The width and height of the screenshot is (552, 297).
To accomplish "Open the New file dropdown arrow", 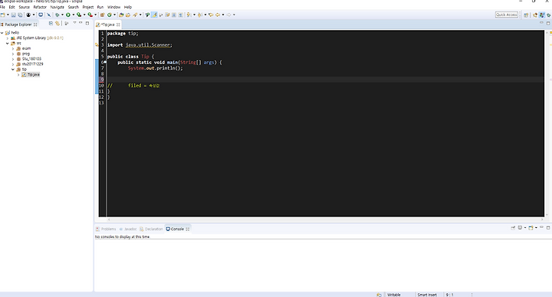I will click(x=8, y=15).
